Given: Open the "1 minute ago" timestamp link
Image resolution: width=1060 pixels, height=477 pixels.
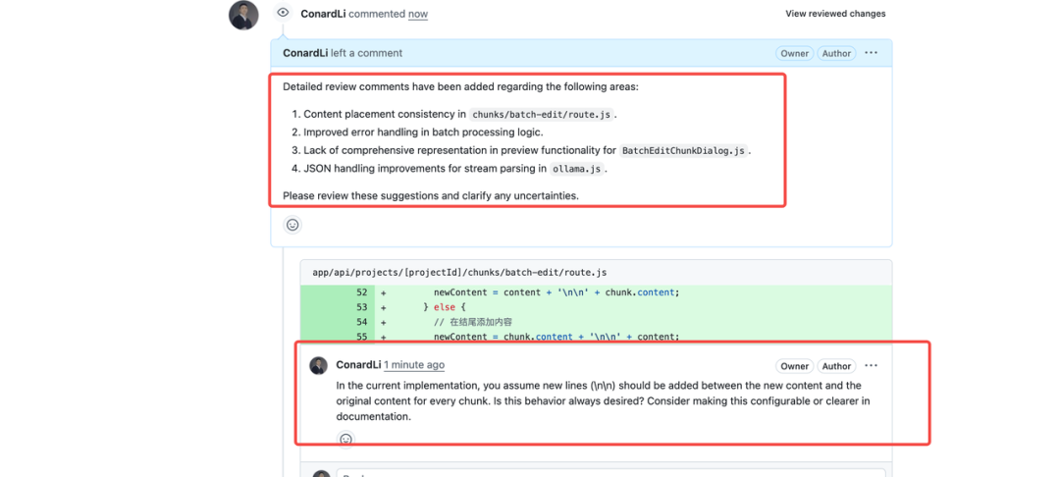Looking at the screenshot, I should tap(414, 365).
